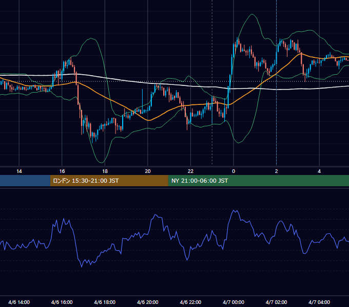The image size is (349, 307).
Task: Click the NY 21:00-06:00 JST session bar
Action: click(258, 181)
